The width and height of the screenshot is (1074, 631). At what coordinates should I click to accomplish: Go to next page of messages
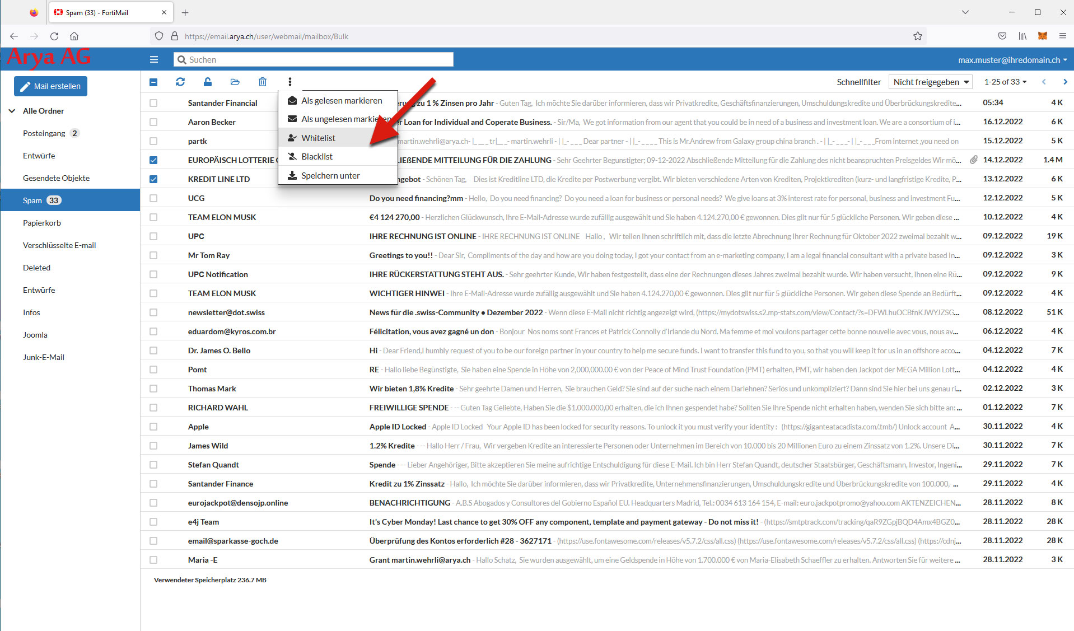click(1065, 82)
